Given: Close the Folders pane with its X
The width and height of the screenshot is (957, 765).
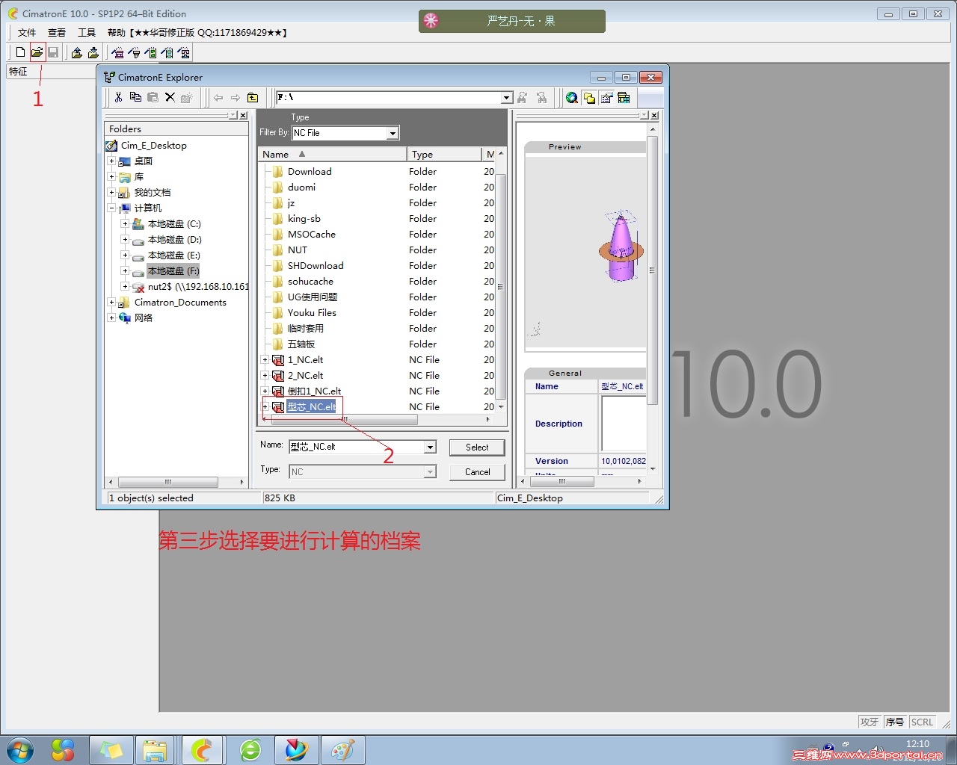Looking at the screenshot, I should pos(244,115).
